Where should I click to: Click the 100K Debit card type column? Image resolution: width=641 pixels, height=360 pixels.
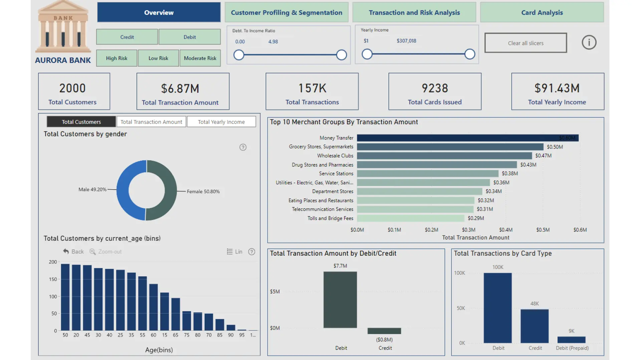pyautogui.click(x=498, y=308)
